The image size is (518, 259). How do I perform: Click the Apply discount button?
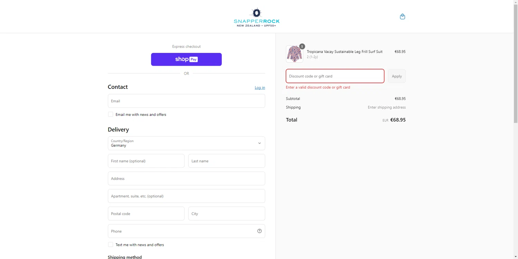[x=397, y=76]
